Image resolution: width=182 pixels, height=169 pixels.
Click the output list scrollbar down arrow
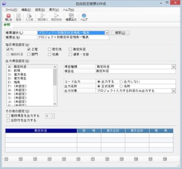click(x=55, y=104)
